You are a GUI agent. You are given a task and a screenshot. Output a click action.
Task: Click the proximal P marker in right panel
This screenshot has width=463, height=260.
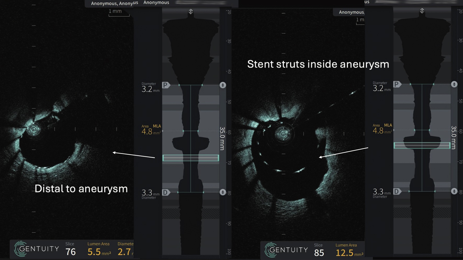pyautogui.click(x=397, y=84)
